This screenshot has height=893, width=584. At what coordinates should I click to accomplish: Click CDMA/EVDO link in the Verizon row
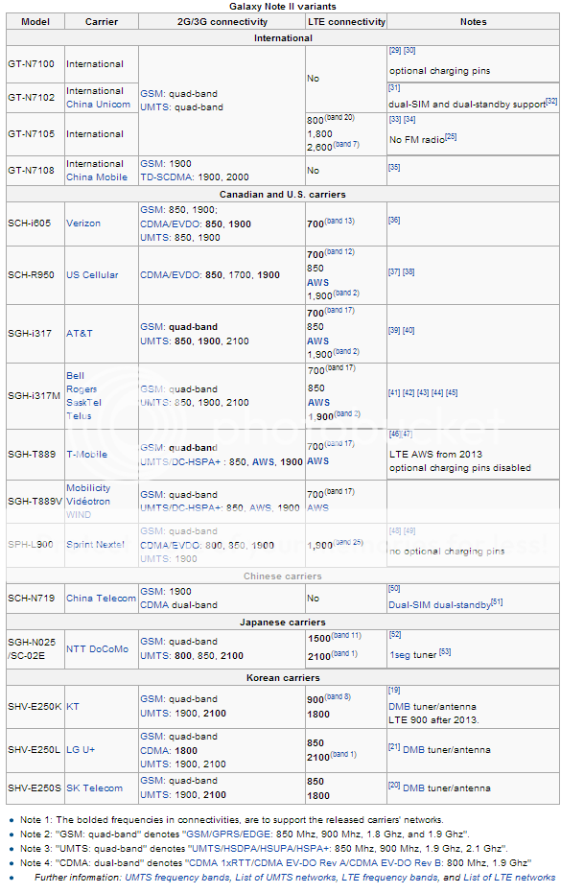pos(170,224)
